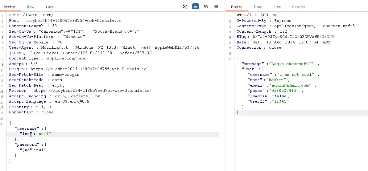Click the Date Sat, 10 Aug 2024 header
The image size is (368, 171).
coord(283,42)
